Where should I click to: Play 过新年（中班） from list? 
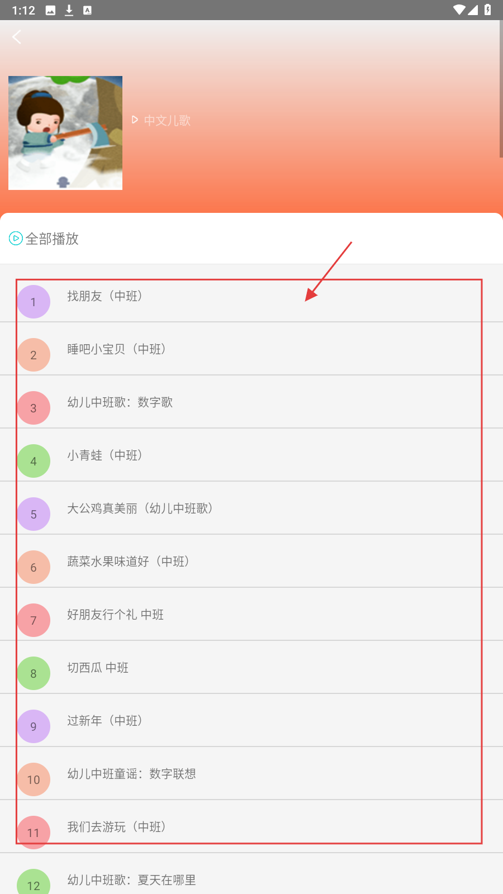(105, 721)
